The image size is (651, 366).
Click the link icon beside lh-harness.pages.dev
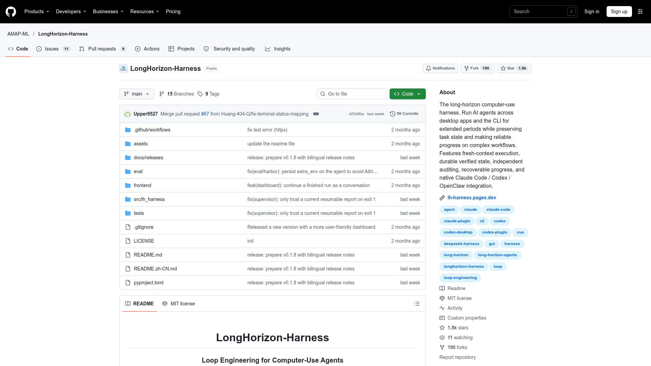click(x=442, y=198)
